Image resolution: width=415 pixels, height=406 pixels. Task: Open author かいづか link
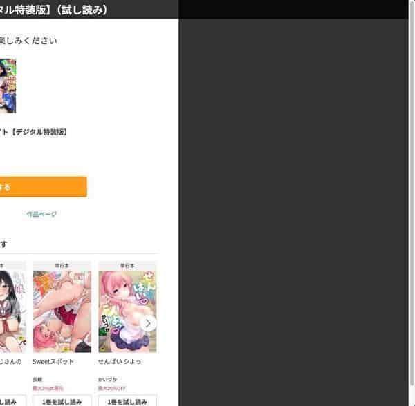[107, 379]
